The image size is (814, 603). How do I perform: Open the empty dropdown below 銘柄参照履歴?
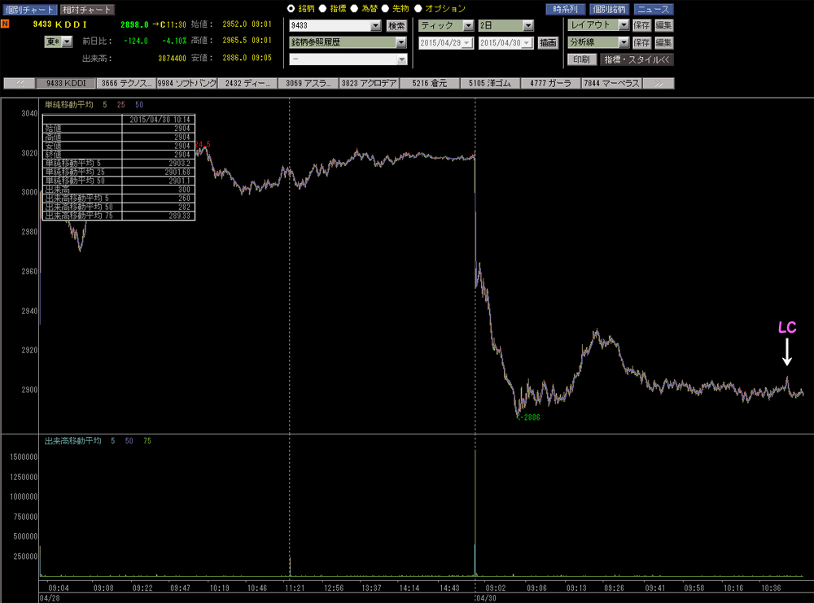click(x=348, y=59)
